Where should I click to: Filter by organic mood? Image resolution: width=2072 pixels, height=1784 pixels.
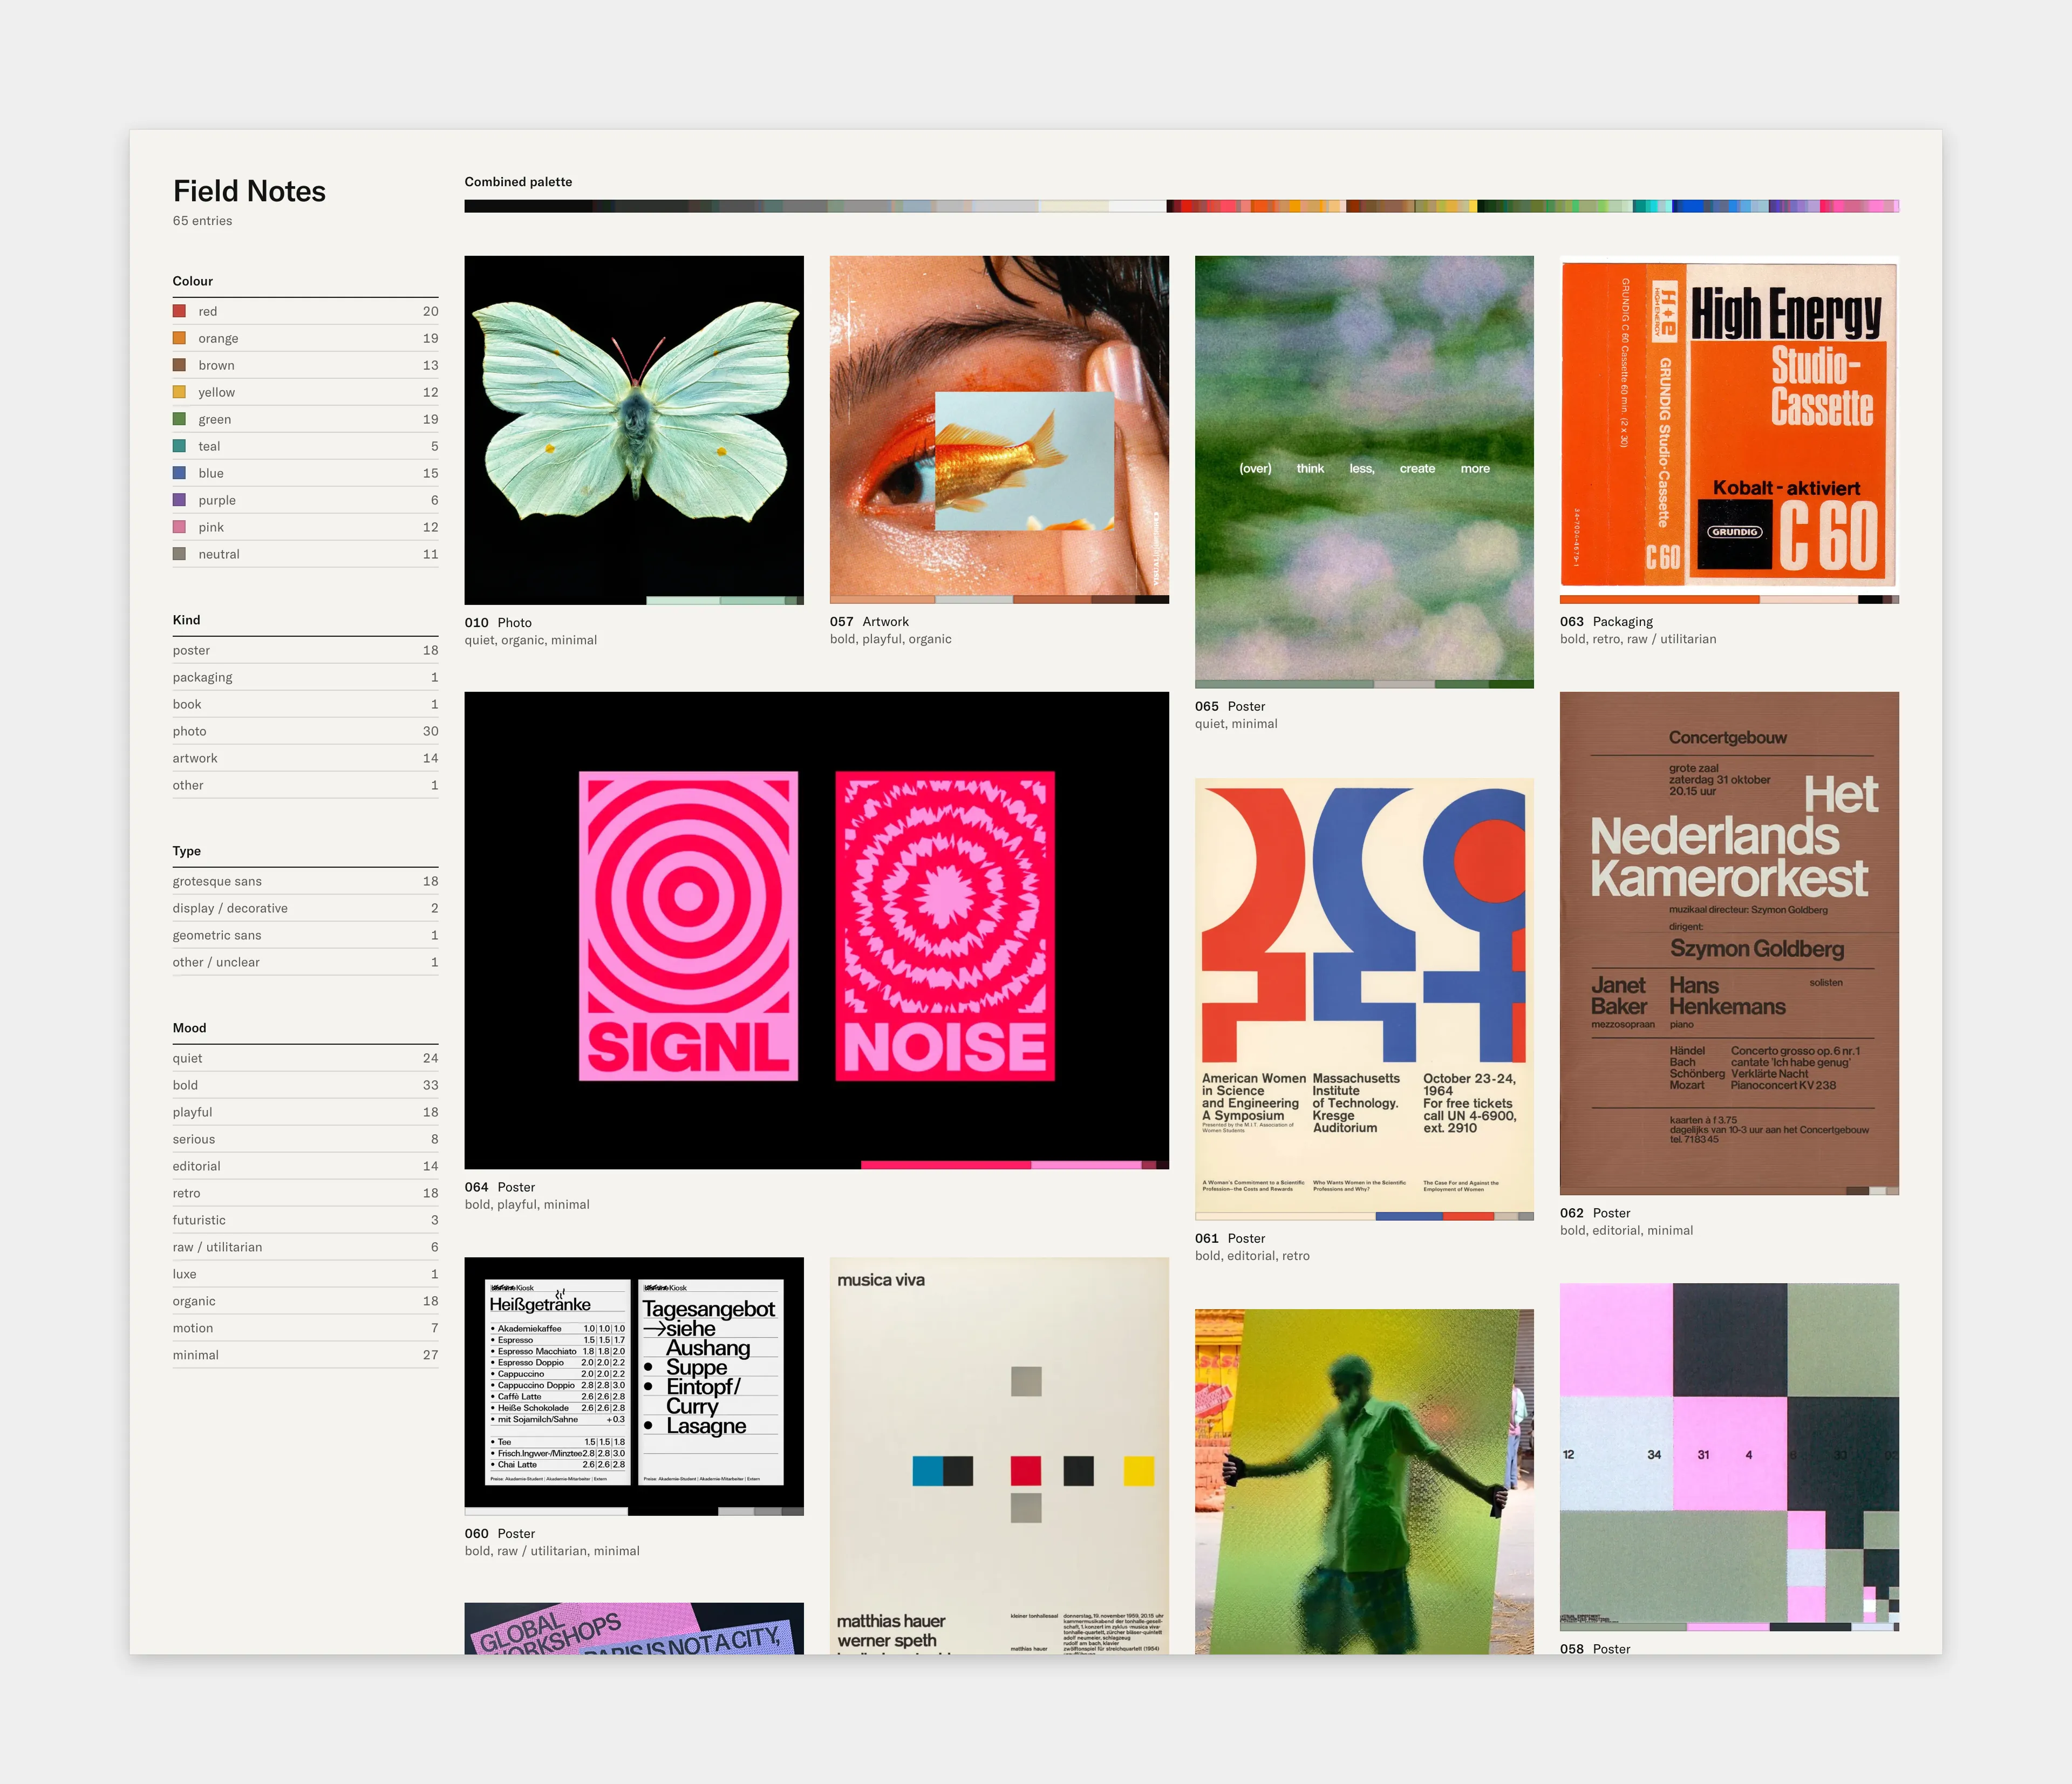tap(305, 1301)
